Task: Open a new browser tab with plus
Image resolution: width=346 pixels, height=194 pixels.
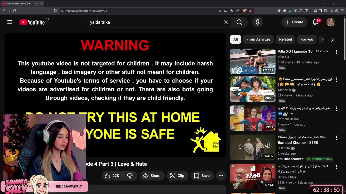Action: coord(48,4)
